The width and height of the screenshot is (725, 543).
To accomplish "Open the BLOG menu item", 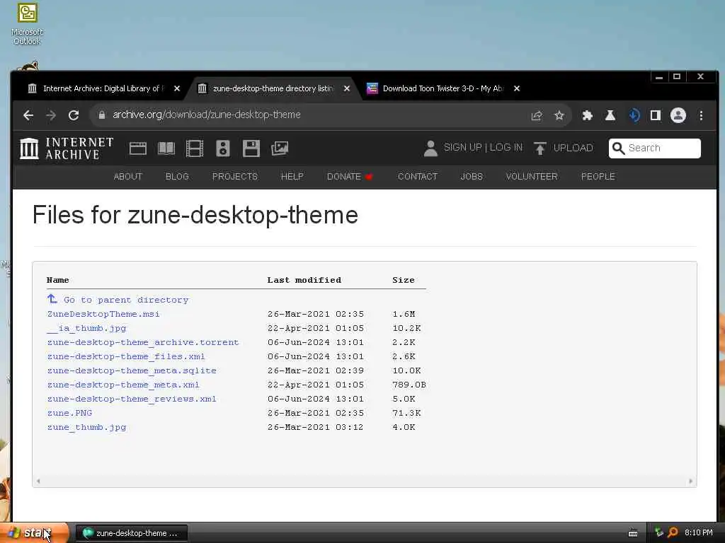I will pyautogui.click(x=177, y=177).
